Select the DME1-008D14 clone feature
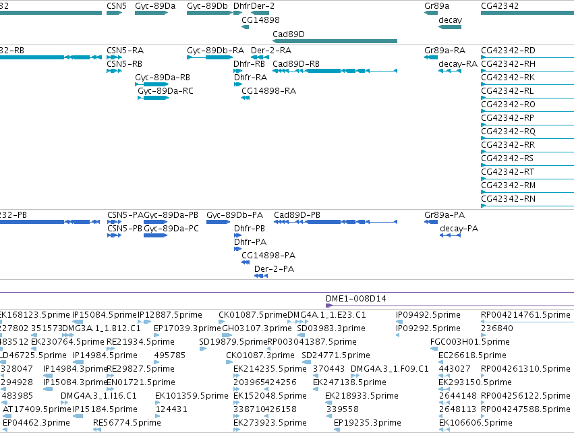The height and width of the screenshot is (433, 574). [356, 299]
